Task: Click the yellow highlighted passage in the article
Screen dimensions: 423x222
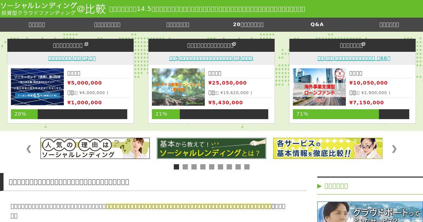Action: [x=188, y=206]
